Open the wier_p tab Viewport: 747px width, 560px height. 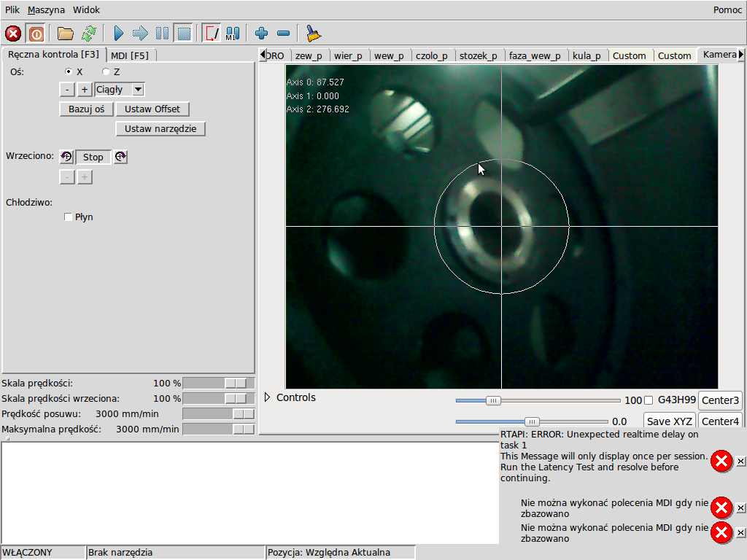348,55
